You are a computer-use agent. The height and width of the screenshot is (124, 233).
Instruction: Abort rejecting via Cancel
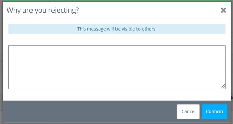point(188,111)
